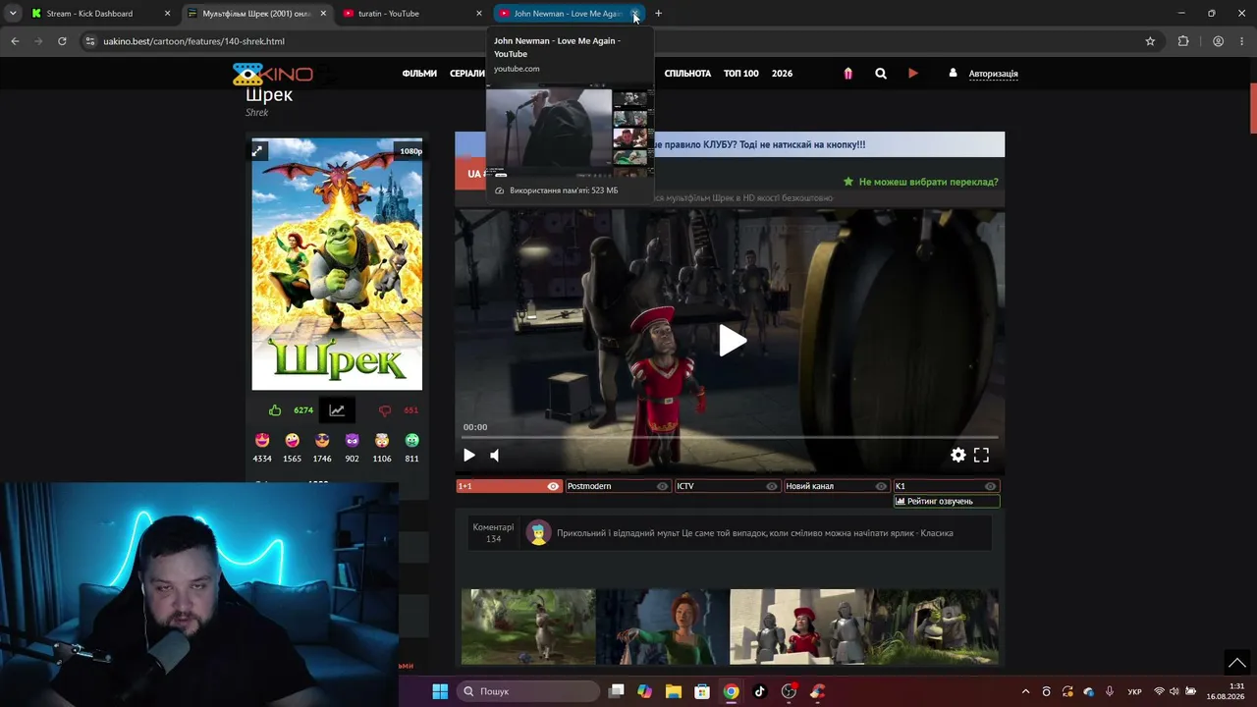Open the Fiona screenshot thumbnail

tap(663, 626)
